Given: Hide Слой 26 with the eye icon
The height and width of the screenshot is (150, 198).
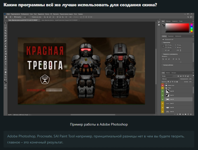Looking at the screenshot, I should pyautogui.click(x=163, y=107).
